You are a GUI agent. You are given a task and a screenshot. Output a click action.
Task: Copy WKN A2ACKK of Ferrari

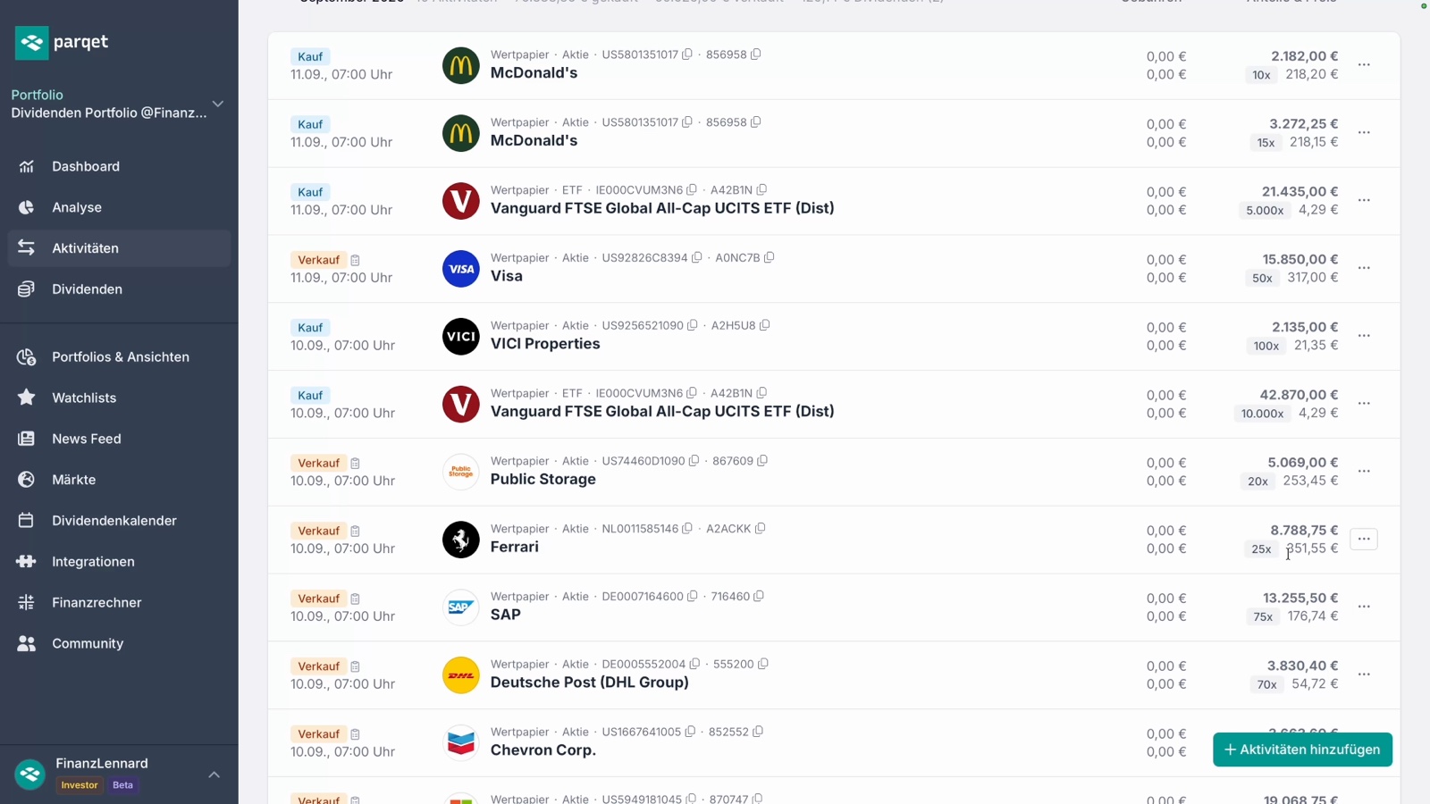(x=761, y=529)
